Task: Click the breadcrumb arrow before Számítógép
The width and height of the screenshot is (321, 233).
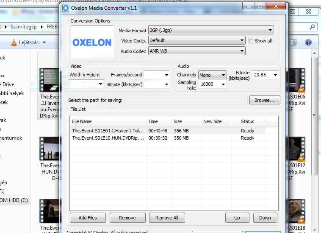Action: 6,27
